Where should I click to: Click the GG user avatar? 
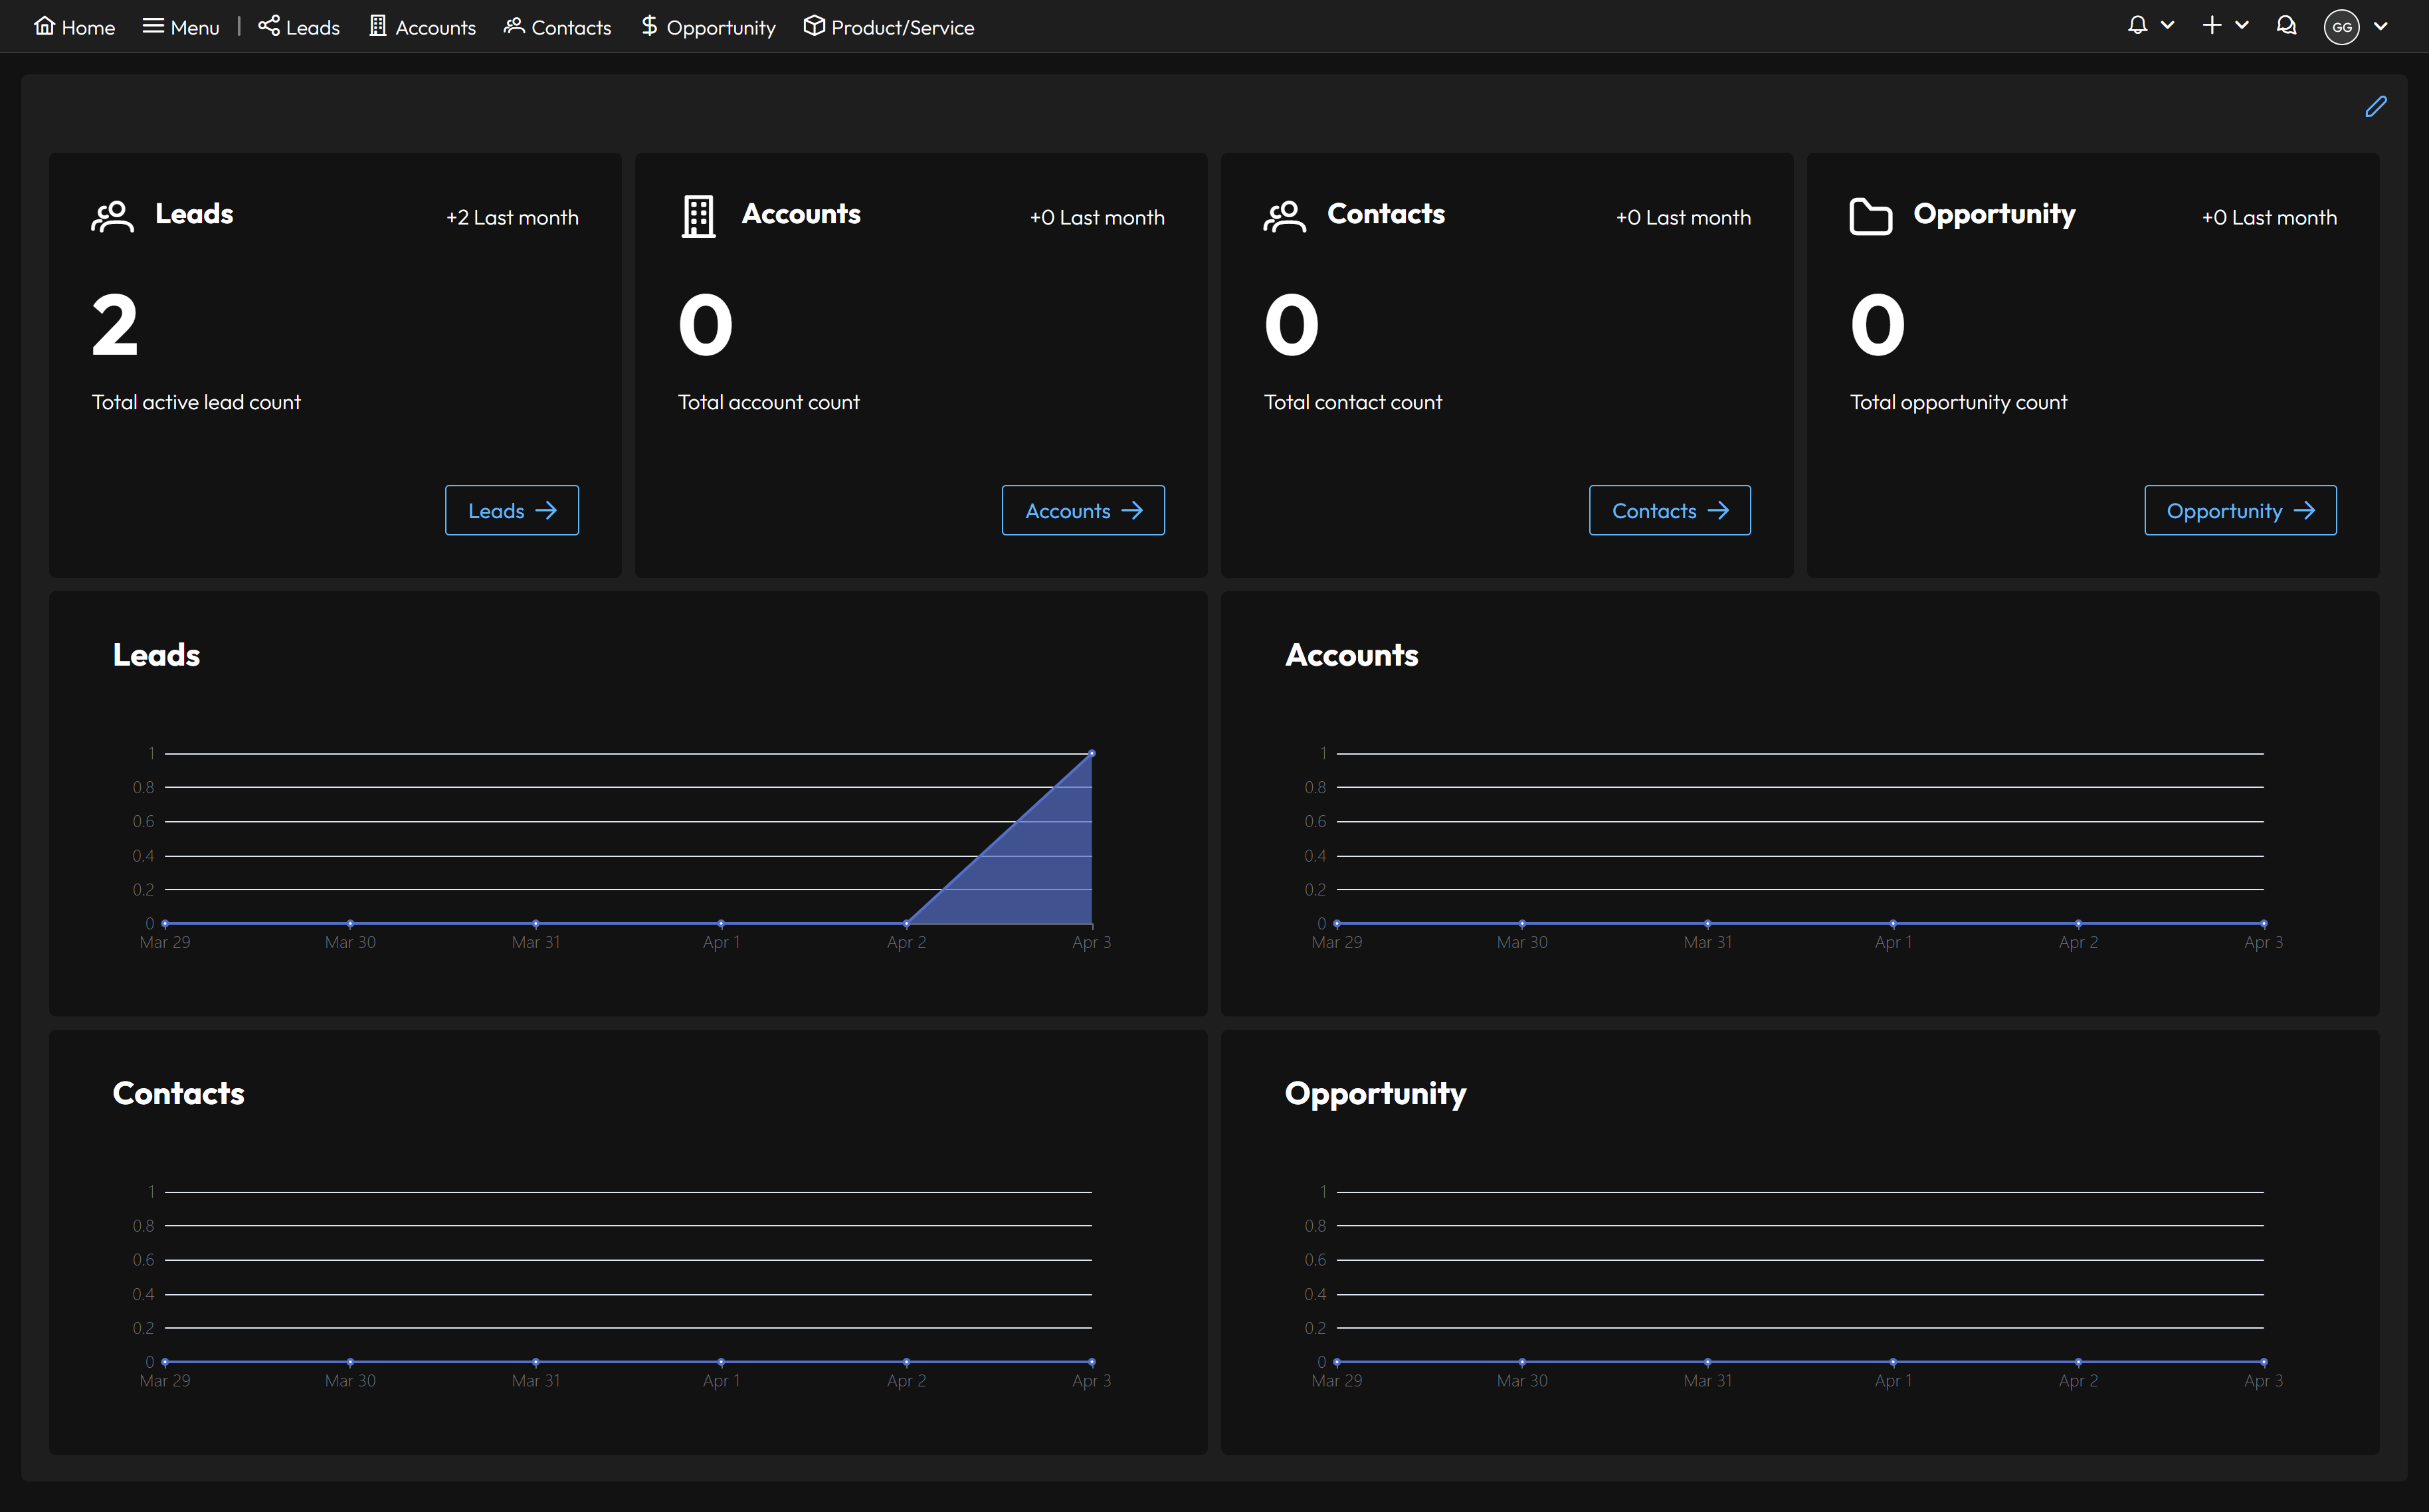coord(2341,27)
